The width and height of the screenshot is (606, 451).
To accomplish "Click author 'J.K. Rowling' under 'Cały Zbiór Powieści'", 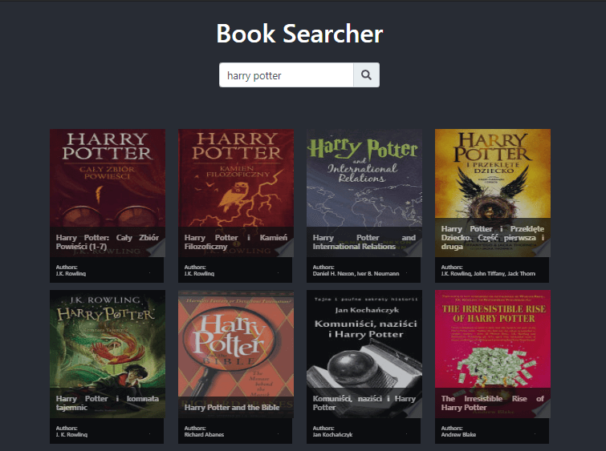I will coord(71,273).
